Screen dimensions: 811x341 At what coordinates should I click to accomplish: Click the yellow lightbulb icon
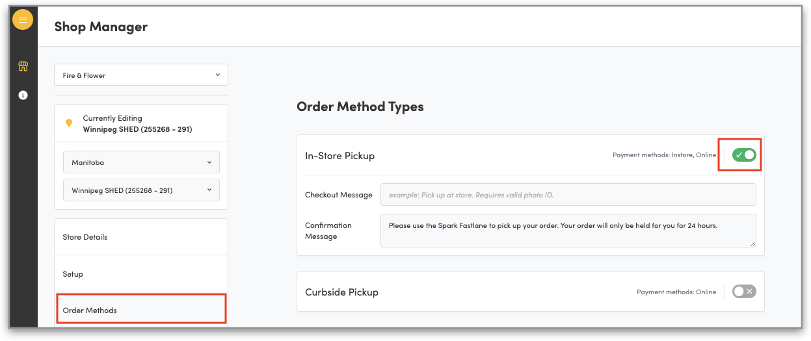69,123
